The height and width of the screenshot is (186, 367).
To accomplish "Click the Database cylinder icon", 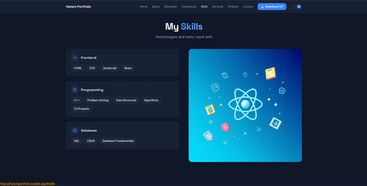I will pos(75,131).
